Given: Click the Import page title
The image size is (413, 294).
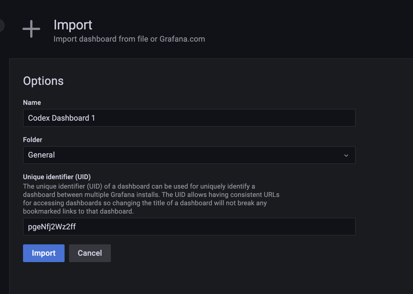Looking at the screenshot, I should pos(73,25).
